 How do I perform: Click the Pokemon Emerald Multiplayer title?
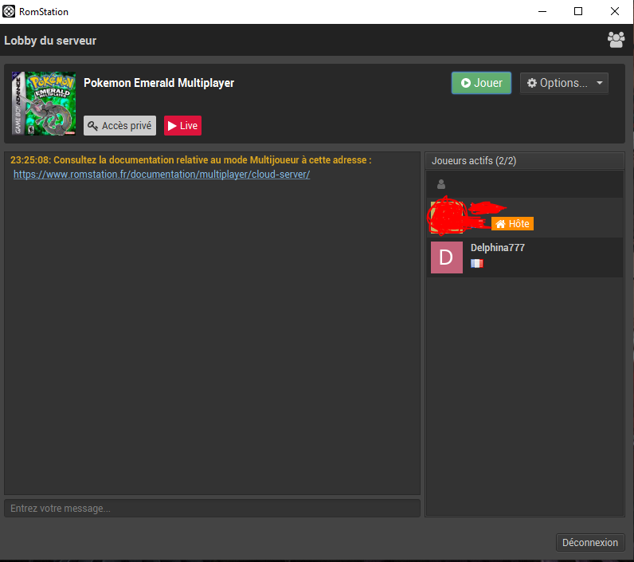(159, 83)
